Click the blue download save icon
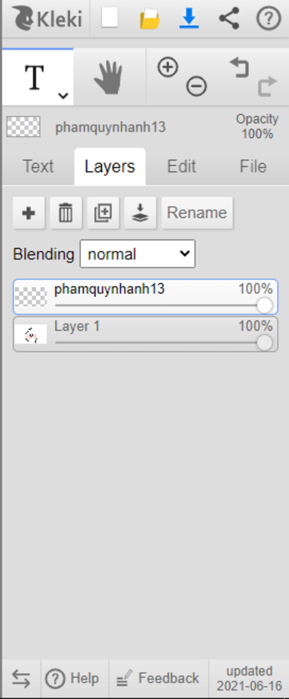The width and height of the screenshot is (289, 699). 189,18
